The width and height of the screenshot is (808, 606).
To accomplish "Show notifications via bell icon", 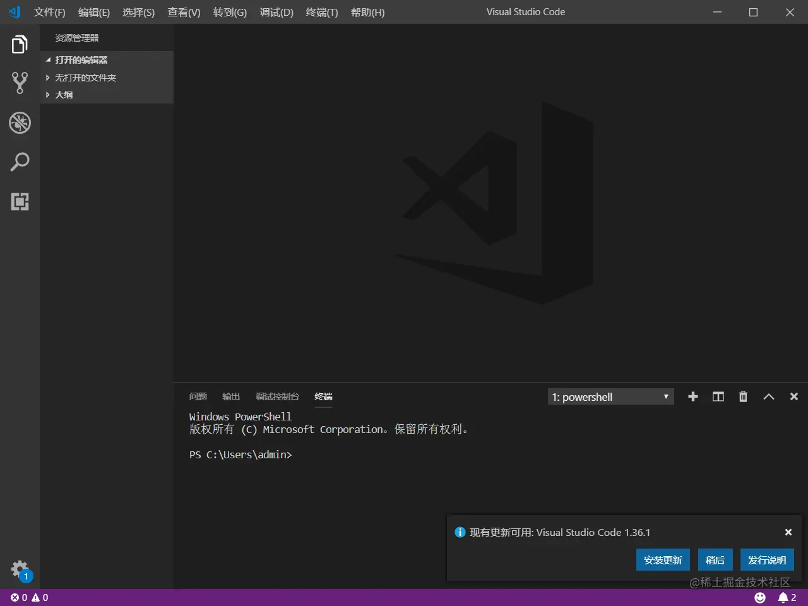I will point(787,597).
